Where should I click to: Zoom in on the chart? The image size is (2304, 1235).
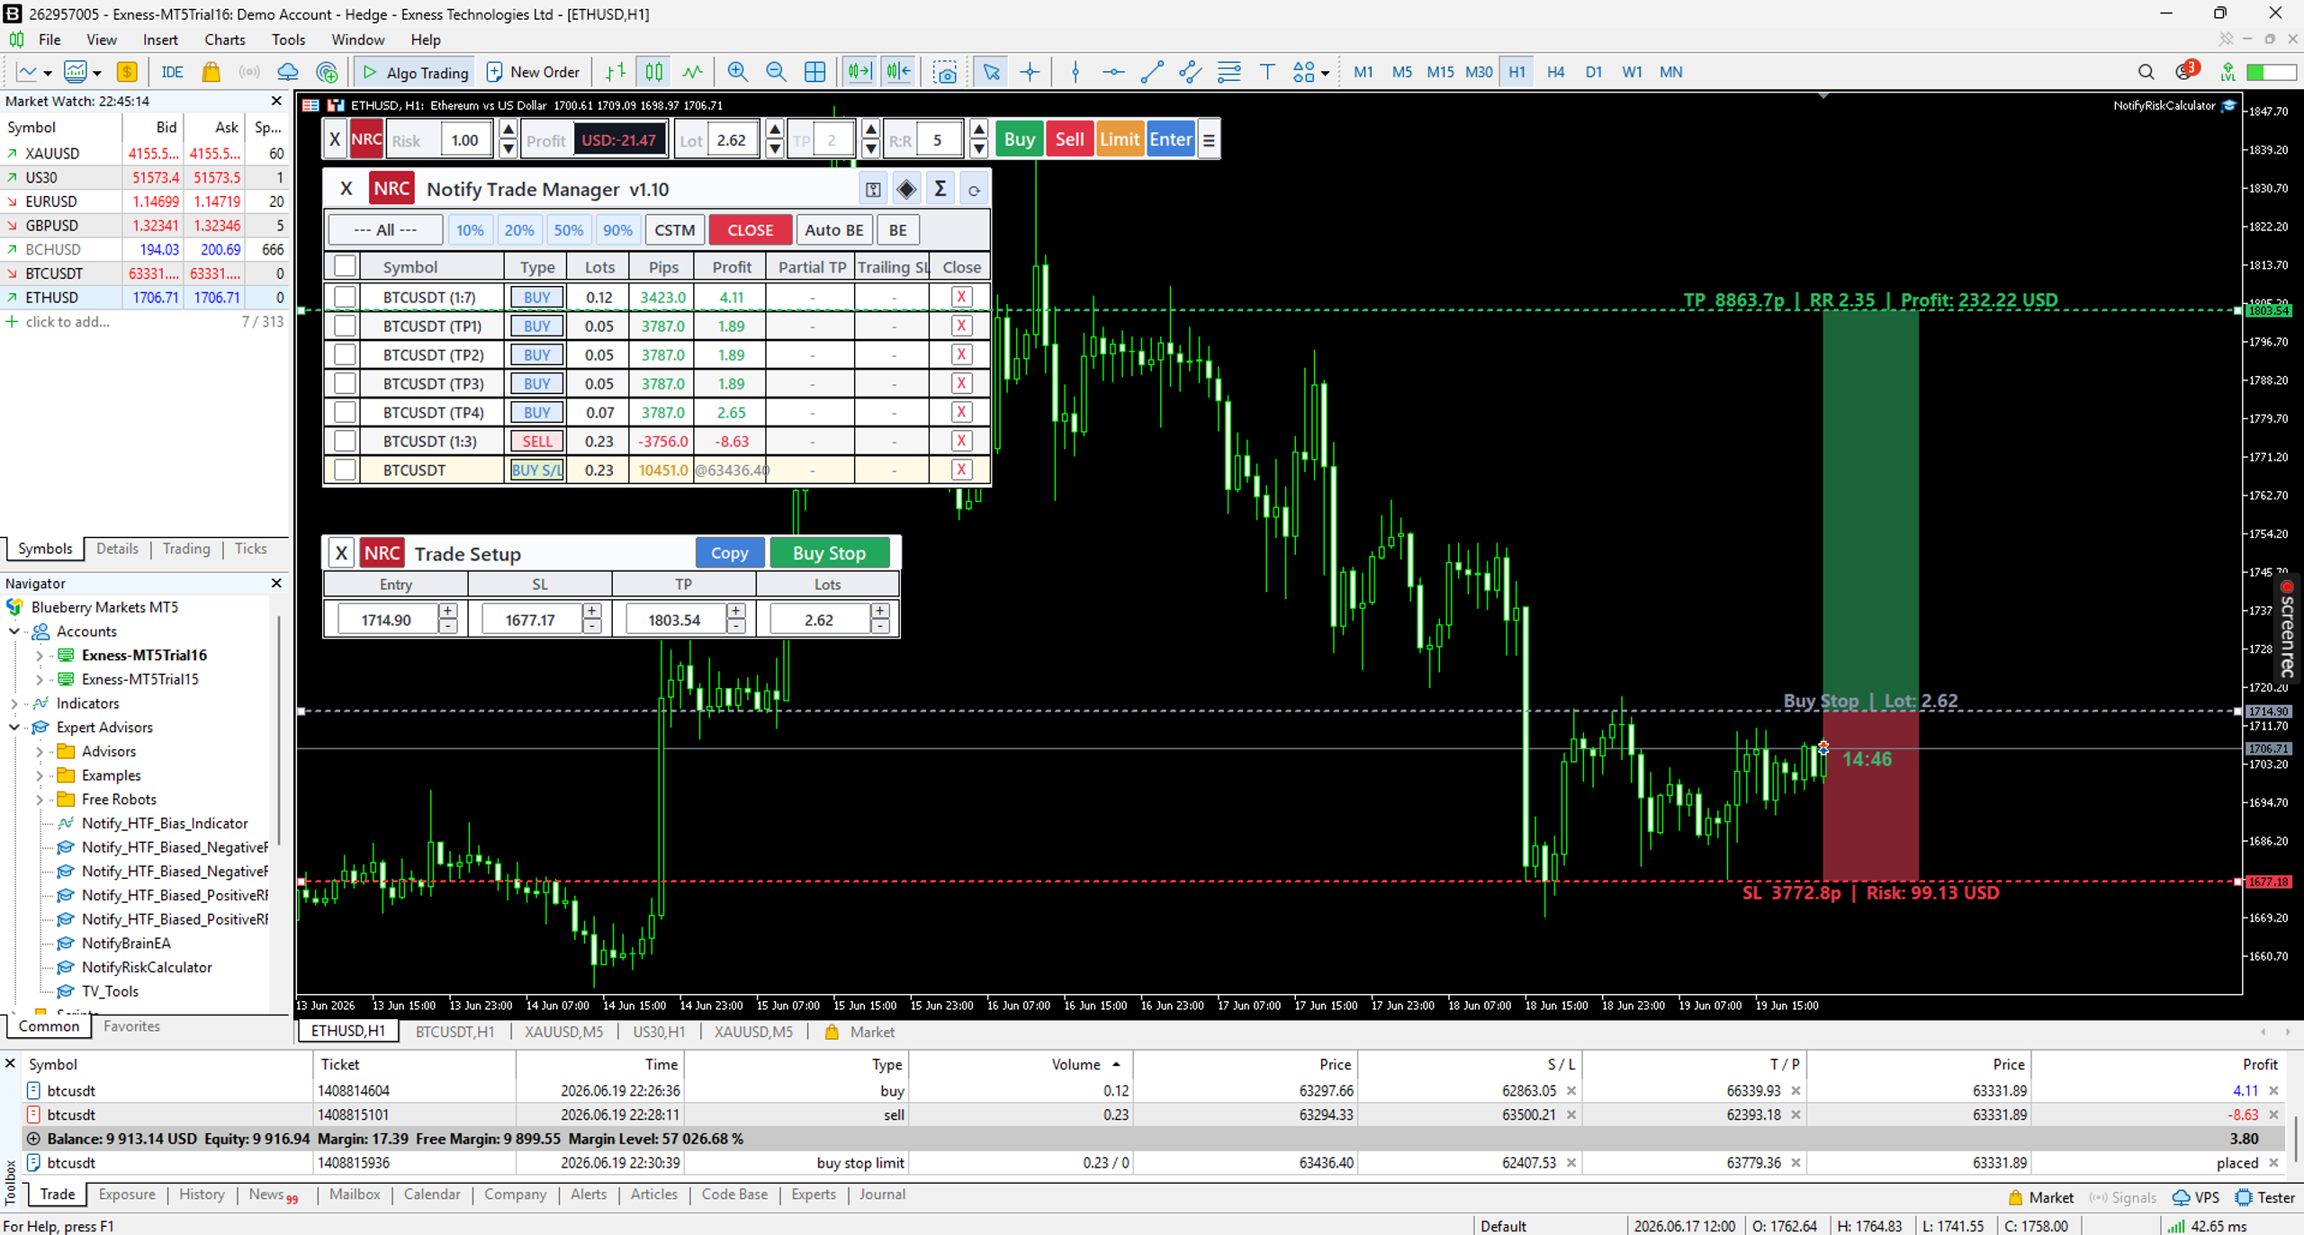coord(737,72)
